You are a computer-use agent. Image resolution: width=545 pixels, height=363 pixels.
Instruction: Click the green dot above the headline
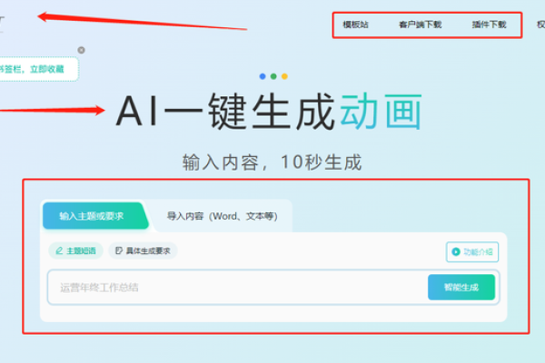click(273, 76)
